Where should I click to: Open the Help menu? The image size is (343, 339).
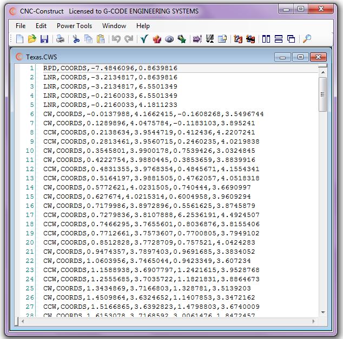point(143,26)
